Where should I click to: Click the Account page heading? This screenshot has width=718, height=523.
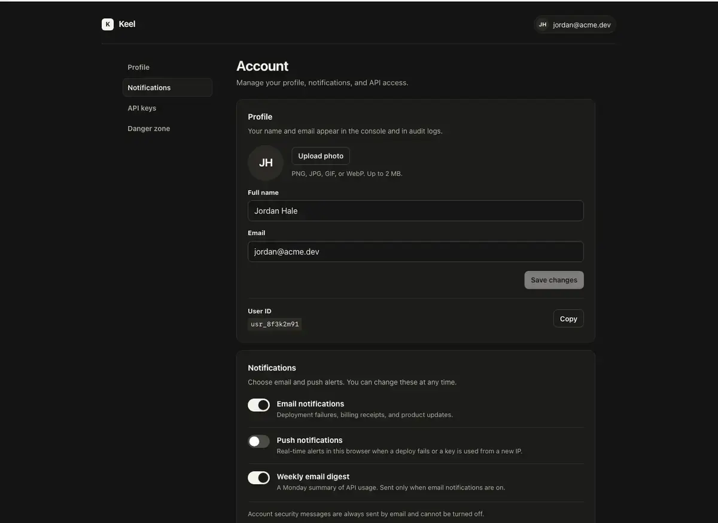point(262,66)
